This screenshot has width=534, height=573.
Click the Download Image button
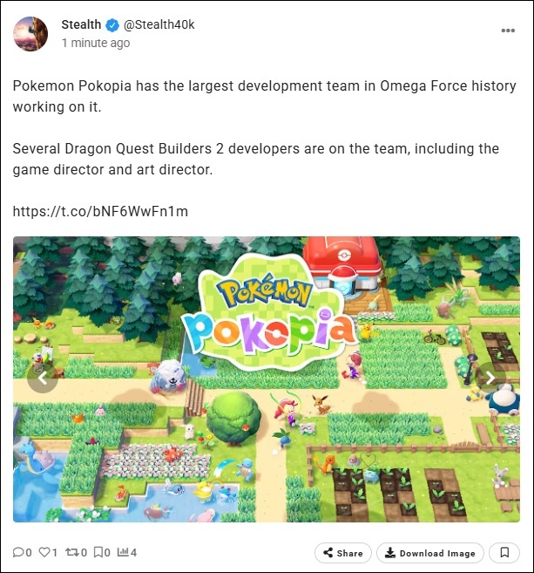click(430, 553)
